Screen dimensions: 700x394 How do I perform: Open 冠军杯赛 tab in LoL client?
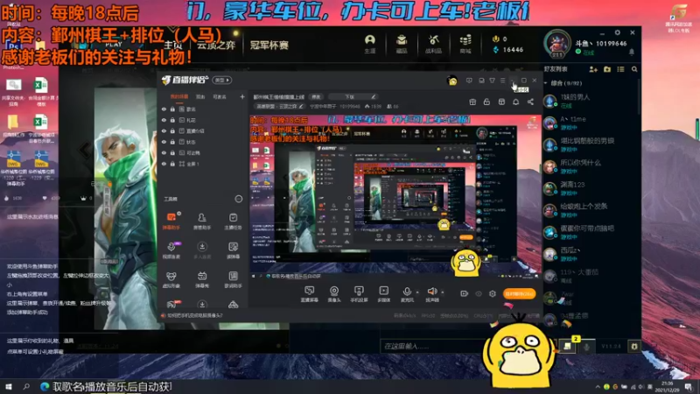click(x=269, y=45)
